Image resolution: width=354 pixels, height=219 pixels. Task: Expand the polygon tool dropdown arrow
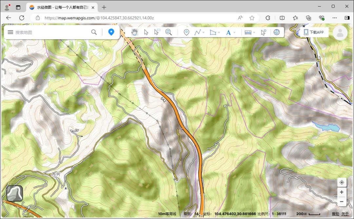tap(219, 32)
